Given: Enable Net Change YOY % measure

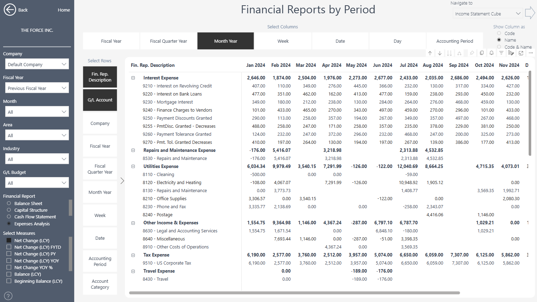Looking at the screenshot, I should pyautogui.click(x=9, y=267).
